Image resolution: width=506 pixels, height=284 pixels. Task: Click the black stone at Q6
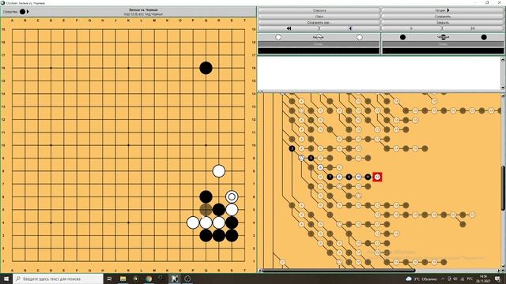206,196
